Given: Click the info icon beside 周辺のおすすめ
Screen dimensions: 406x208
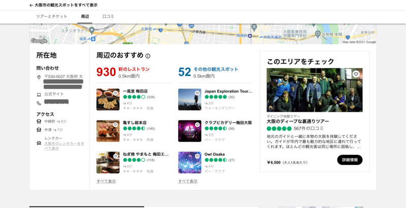Looking at the screenshot, I should pos(148,56).
